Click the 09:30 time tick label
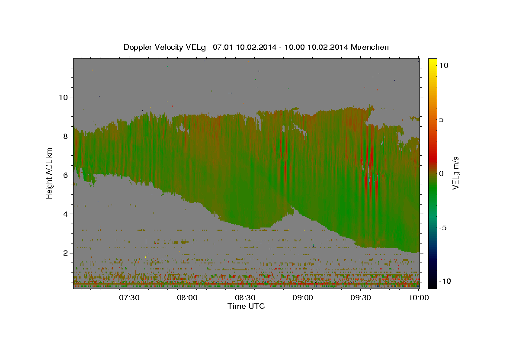 [361, 298]
